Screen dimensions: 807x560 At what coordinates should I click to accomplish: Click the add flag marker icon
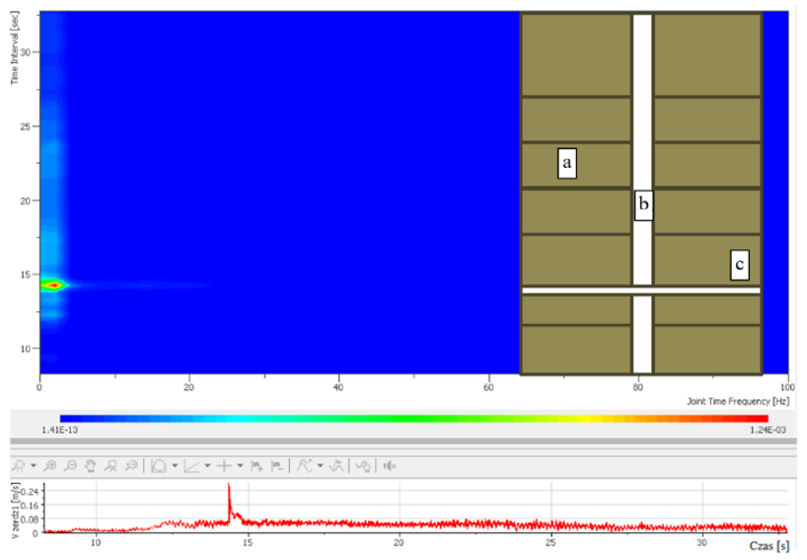pyautogui.click(x=257, y=466)
